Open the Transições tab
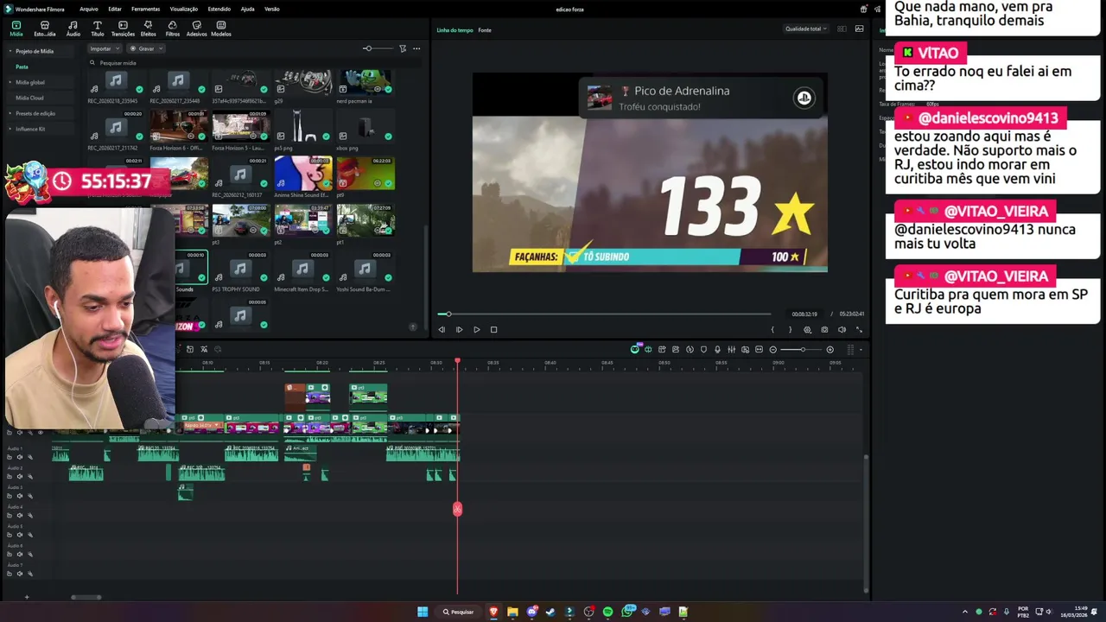This screenshot has width=1106, height=622. [x=123, y=29]
